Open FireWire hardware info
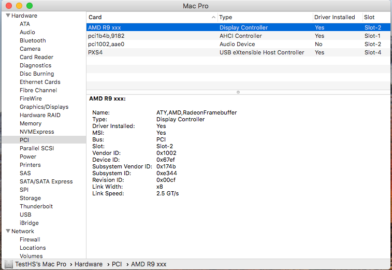Viewport: 392px width, 270px height. point(31,98)
